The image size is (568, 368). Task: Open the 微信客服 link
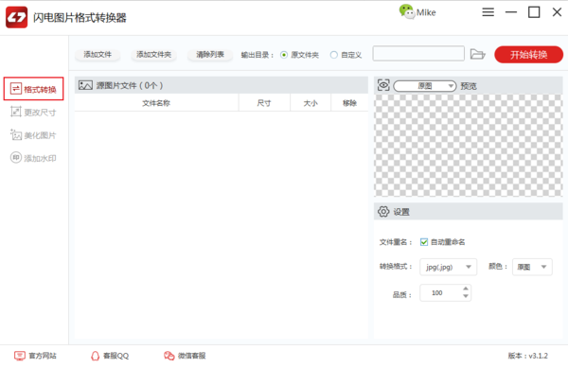[x=185, y=356]
